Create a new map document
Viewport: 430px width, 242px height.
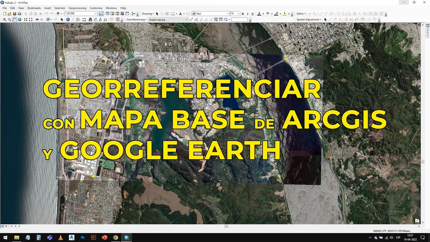(x=4, y=13)
